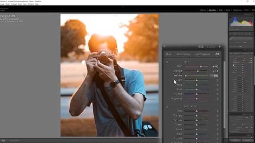Switch to the Develop module
Viewport: 255px width, 143px height.
[x=212, y=10]
